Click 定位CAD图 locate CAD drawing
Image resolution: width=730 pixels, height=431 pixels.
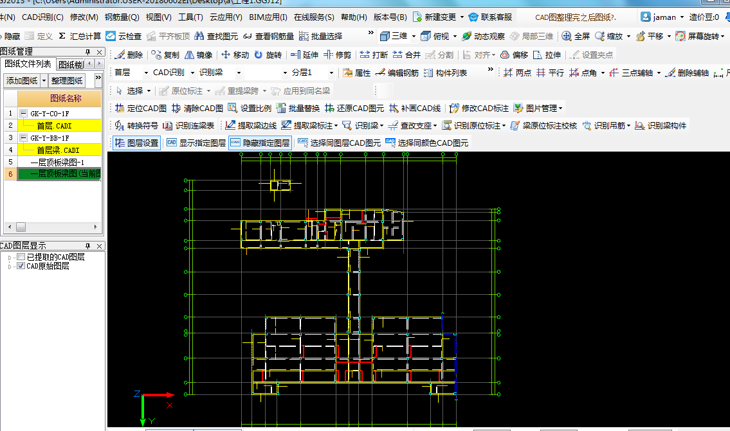point(141,109)
